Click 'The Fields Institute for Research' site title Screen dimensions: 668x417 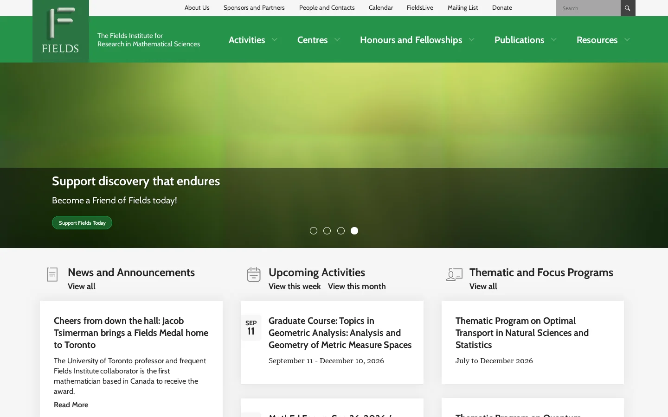(148, 40)
